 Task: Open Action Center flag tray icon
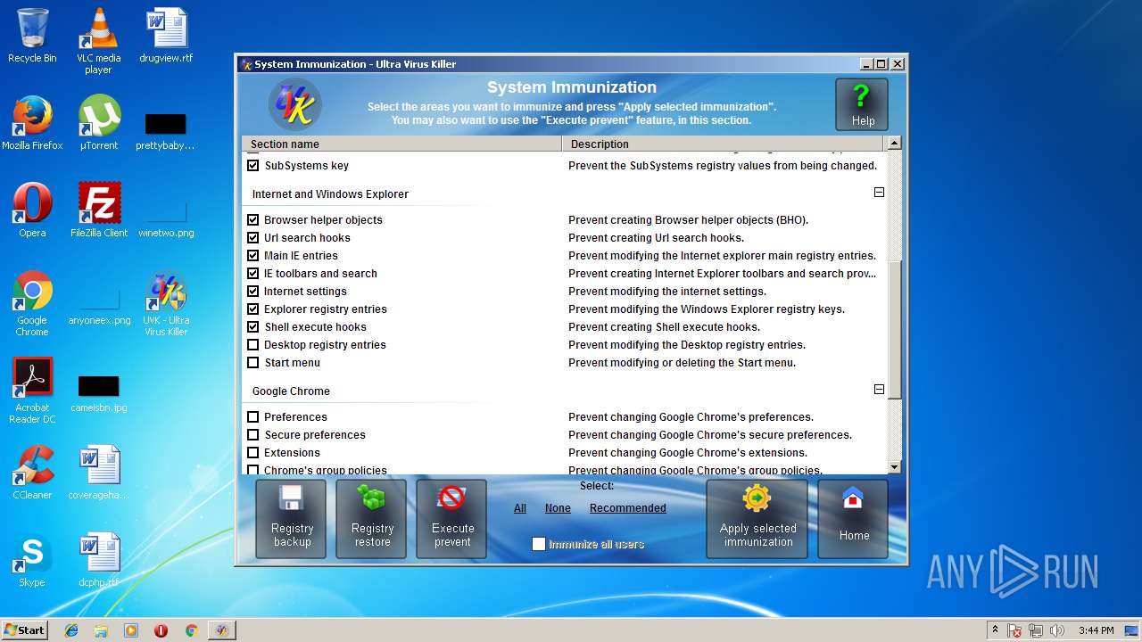coord(1014,630)
